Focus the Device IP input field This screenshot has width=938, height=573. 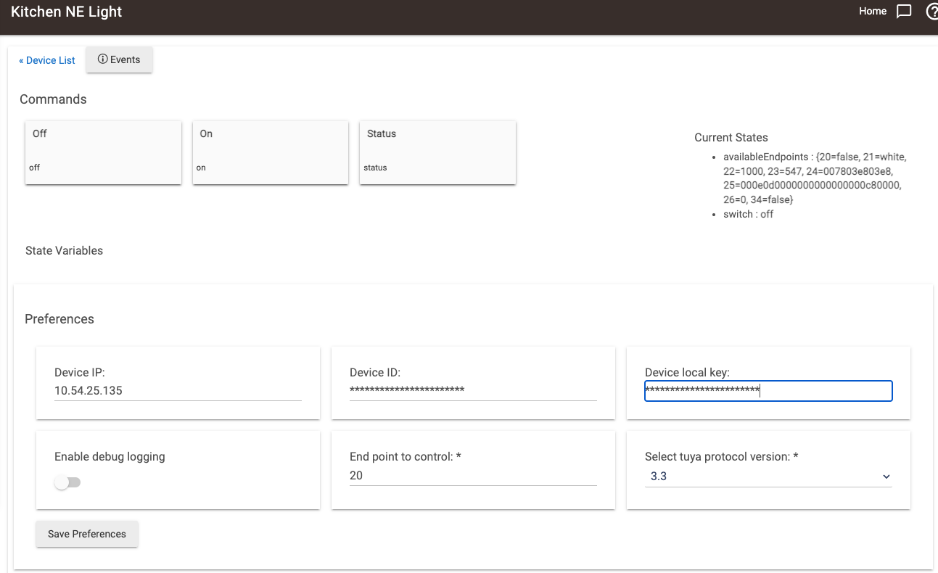pyautogui.click(x=178, y=391)
